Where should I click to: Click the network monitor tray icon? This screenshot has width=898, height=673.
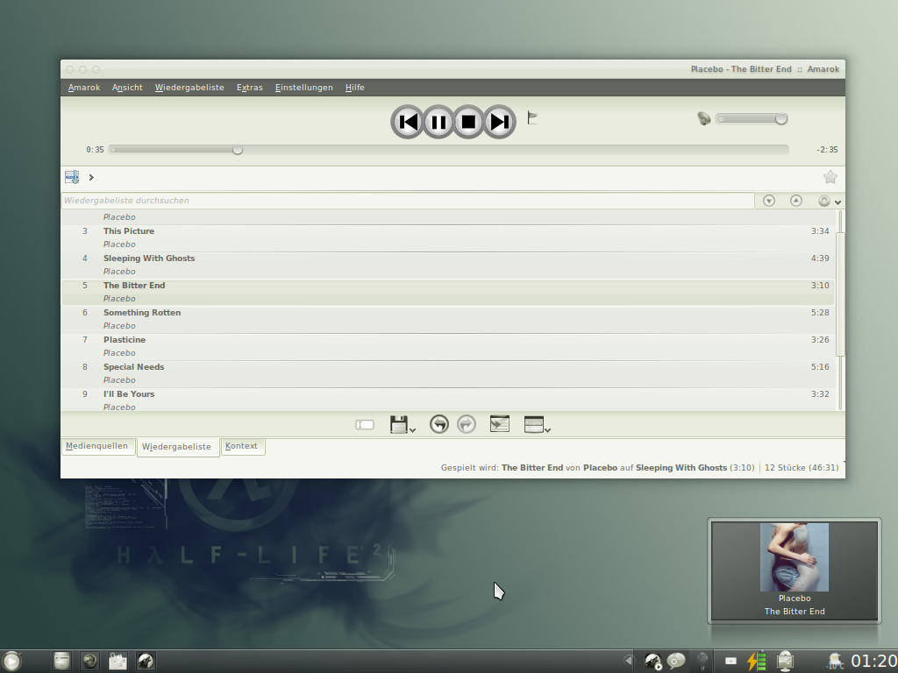(x=785, y=661)
